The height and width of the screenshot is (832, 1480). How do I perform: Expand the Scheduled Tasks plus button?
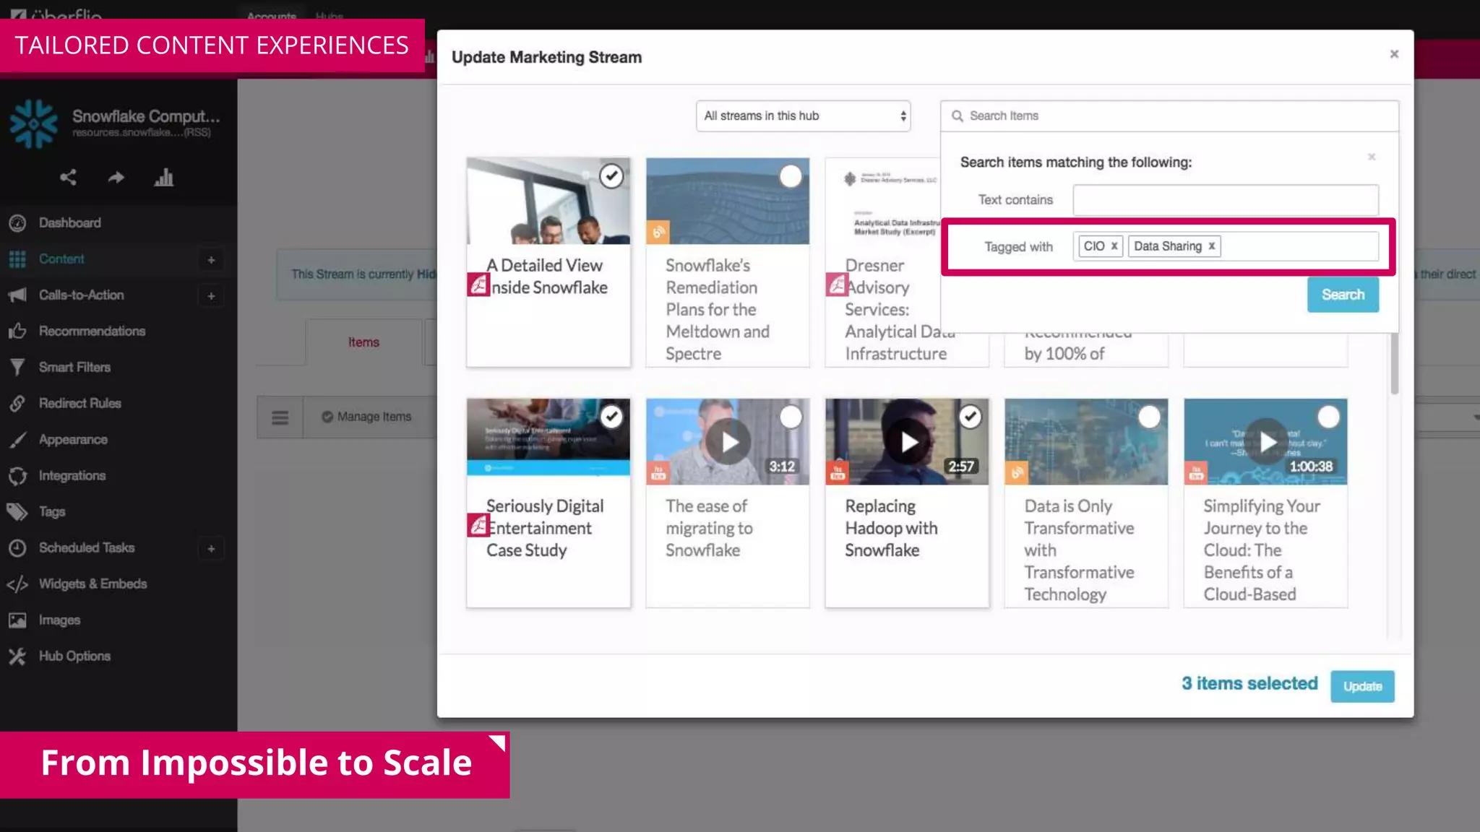pyautogui.click(x=211, y=548)
